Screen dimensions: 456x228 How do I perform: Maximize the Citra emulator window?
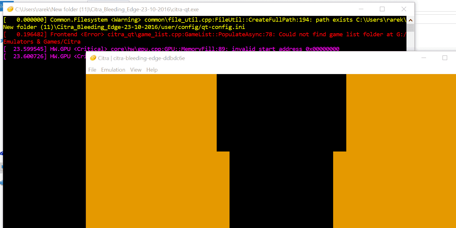click(445, 58)
